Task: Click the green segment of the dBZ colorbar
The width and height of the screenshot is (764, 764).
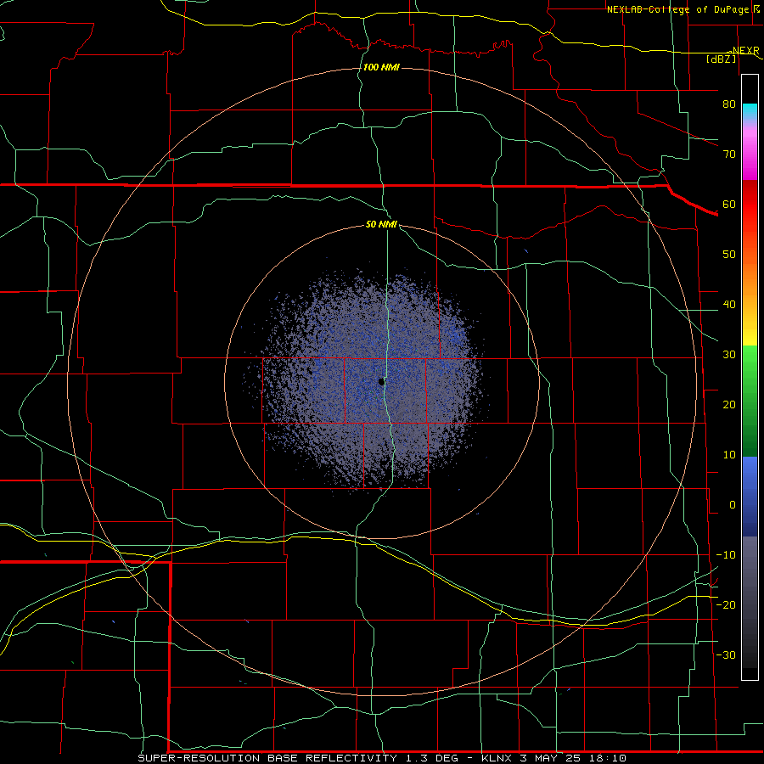Action: tap(750, 401)
